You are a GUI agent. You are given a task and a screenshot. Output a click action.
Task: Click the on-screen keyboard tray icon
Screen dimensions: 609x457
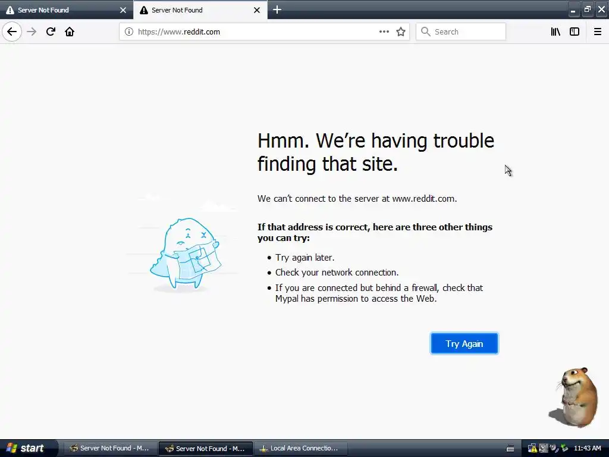(x=510, y=449)
